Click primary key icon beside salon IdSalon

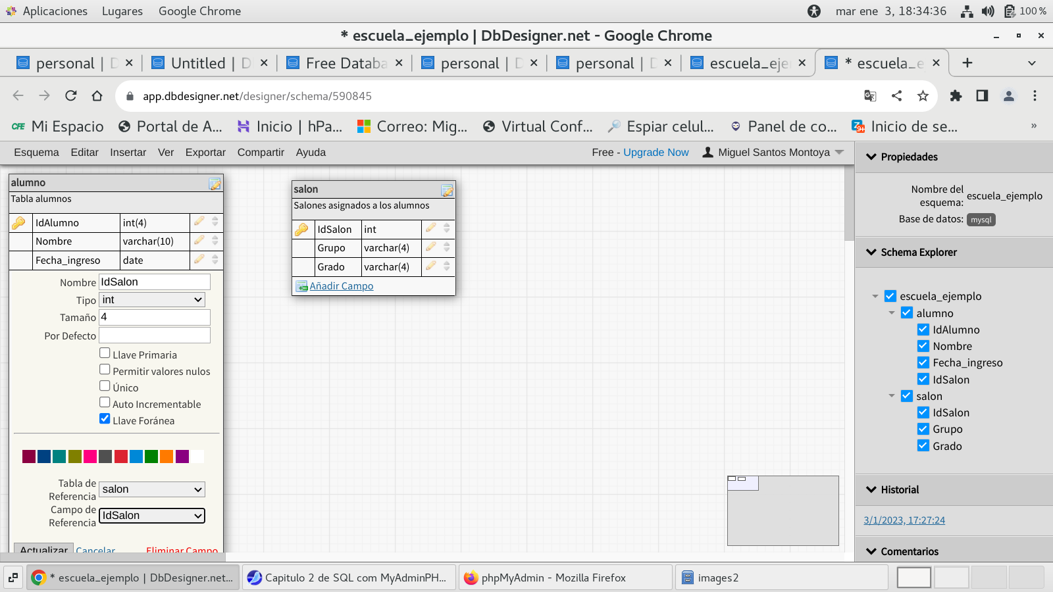[x=301, y=230]
